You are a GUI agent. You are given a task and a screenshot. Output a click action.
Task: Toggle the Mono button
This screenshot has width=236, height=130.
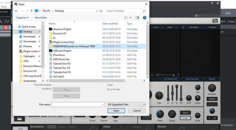point(212,99)
